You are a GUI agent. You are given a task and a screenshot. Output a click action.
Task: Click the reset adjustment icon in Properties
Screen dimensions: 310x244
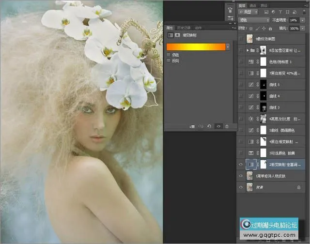click(x=210, y=126)
